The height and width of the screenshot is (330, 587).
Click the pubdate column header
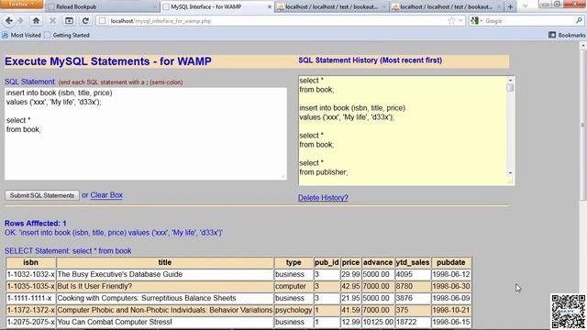click(451, 262)
